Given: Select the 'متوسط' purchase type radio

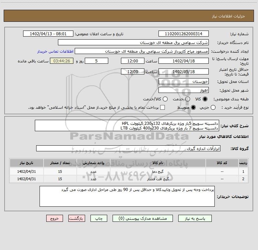Looking at the screenshot, I should [x=193, y=107].
